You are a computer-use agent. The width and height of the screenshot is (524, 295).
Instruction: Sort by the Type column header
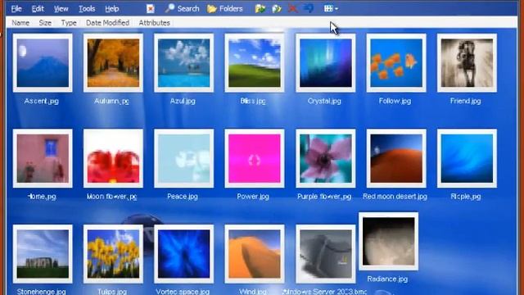(x=69, y=23)
